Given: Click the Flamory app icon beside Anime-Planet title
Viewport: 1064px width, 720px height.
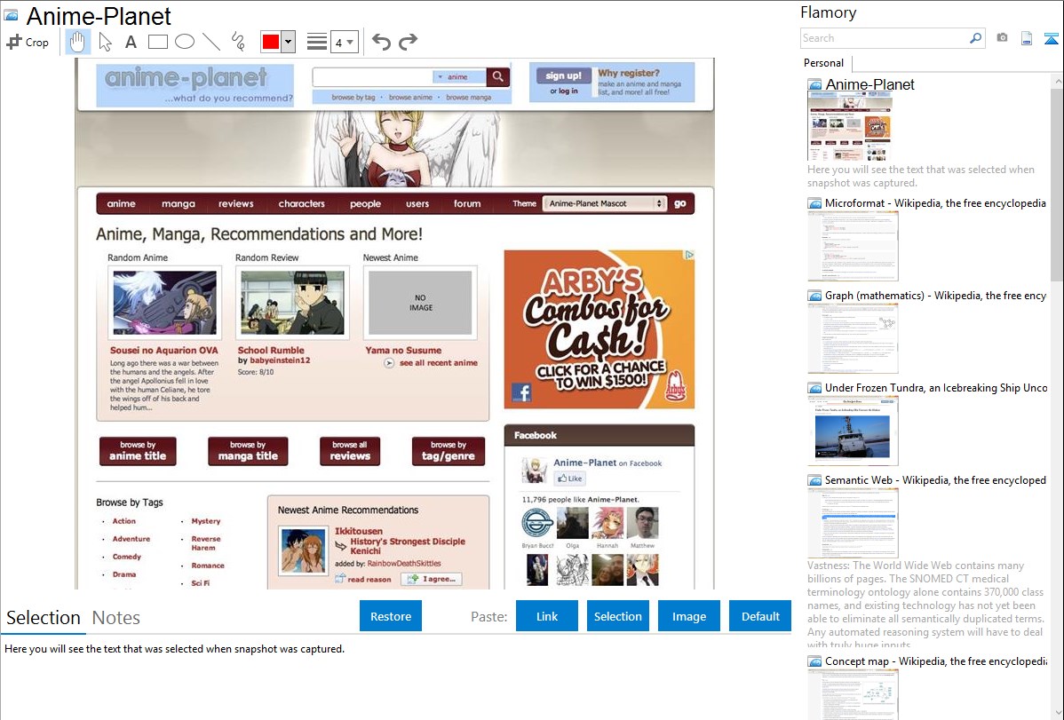Looking at the screenshot, I should 11,15.
